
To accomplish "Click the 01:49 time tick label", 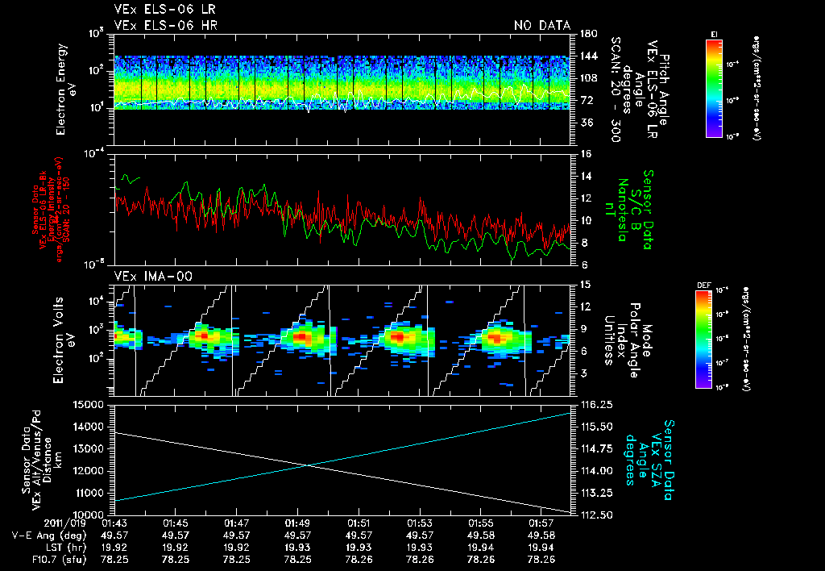I will (x=298, y=523).
